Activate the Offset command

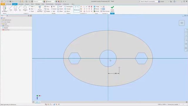pos(60,11)
